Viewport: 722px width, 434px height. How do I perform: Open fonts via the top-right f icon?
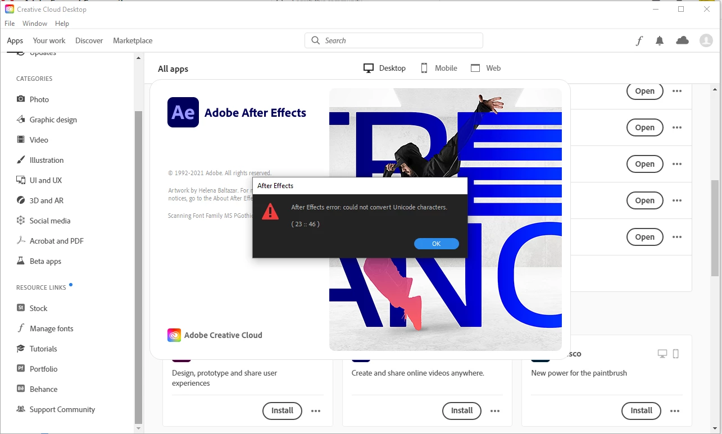tap(639, 40)
